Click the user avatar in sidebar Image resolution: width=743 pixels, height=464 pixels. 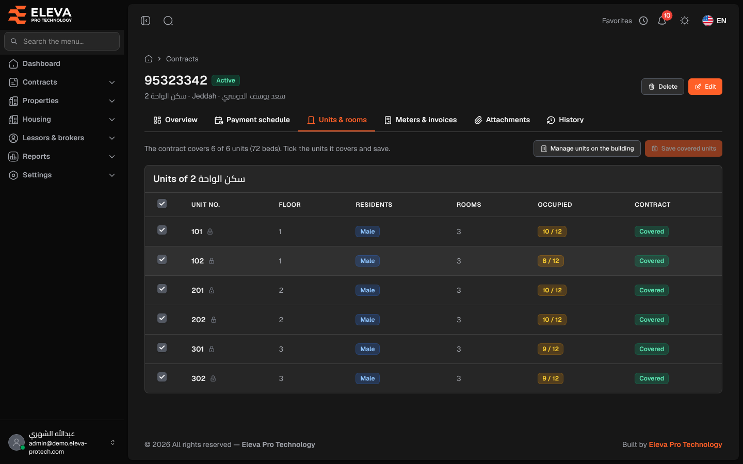pyautogui.click(x=17, y=442)
